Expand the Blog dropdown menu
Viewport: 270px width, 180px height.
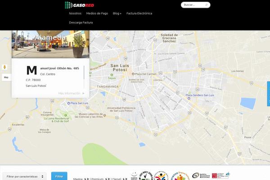117,13
